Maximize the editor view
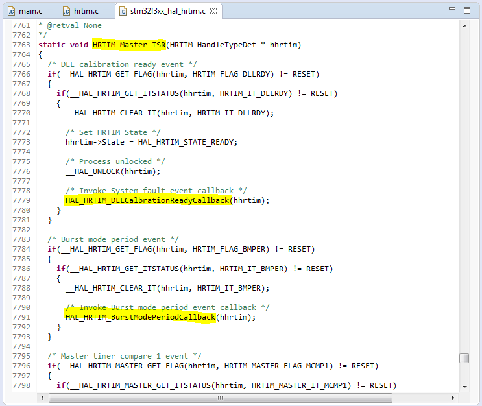The width and height of the screenshot is (482, 406). 467,10
